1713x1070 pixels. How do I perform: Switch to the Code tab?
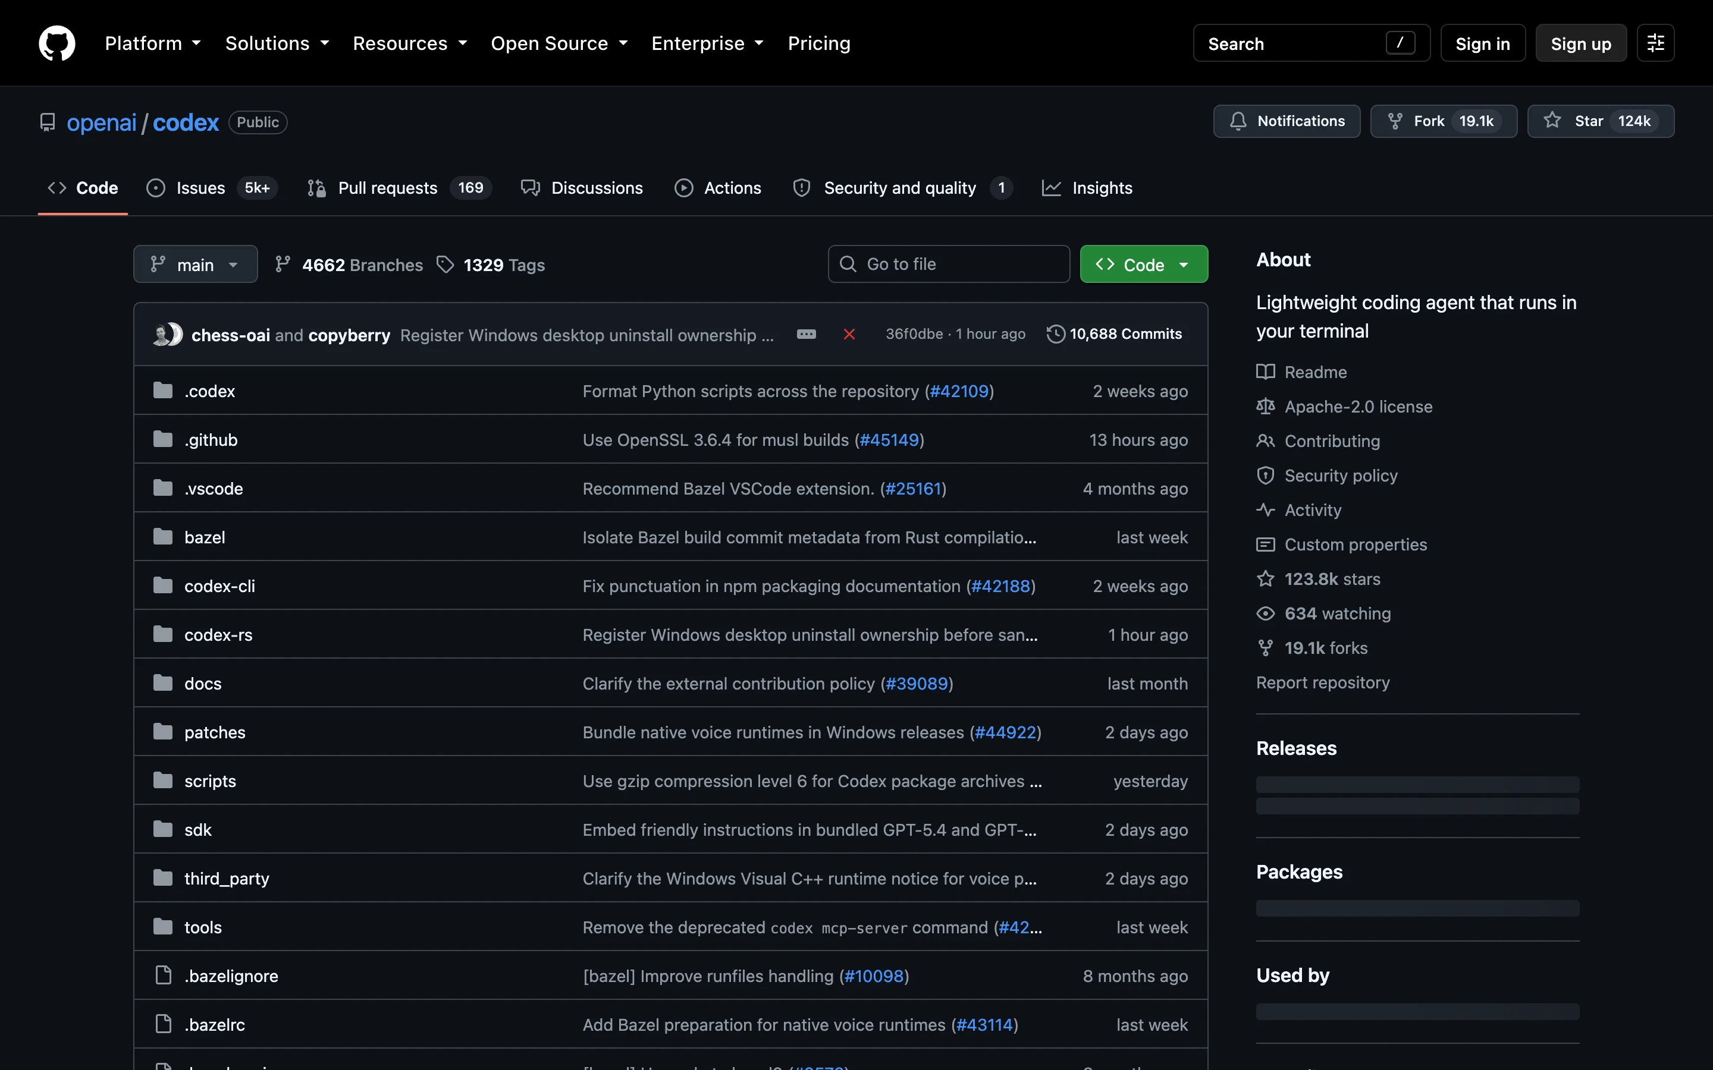(x=83, y=187)
